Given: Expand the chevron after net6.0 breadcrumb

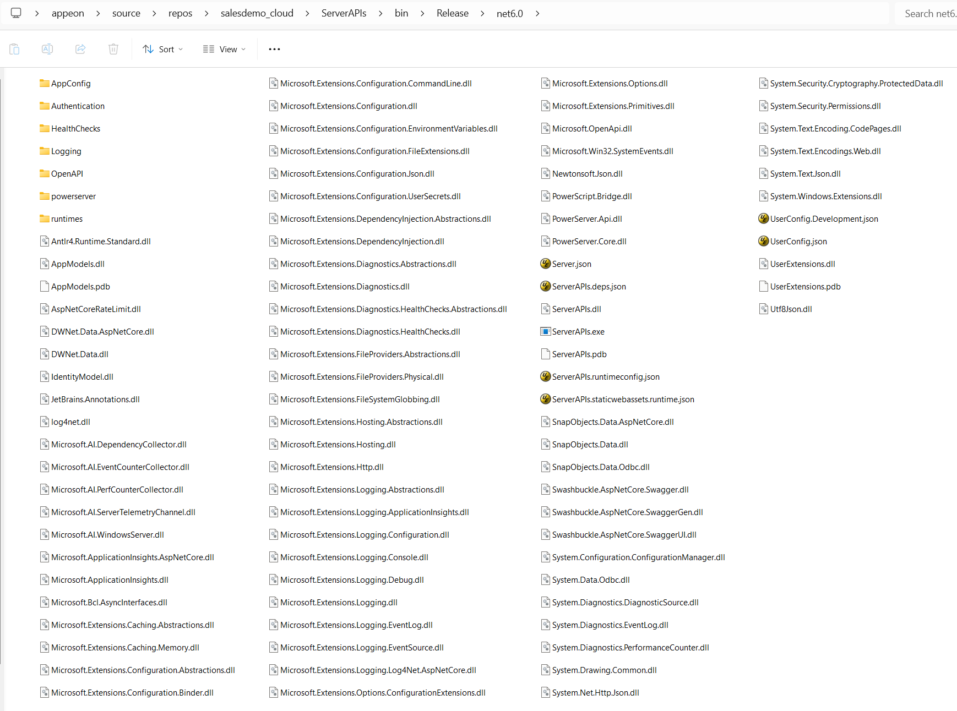Looking at the screenshot, I should pyautogui.click(x=537, y=13).
